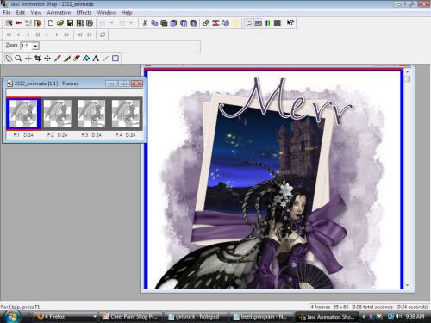Screen dimensions: 431x323
Task: Select the Zoom magnifier tool
Action: coord(18,59)
